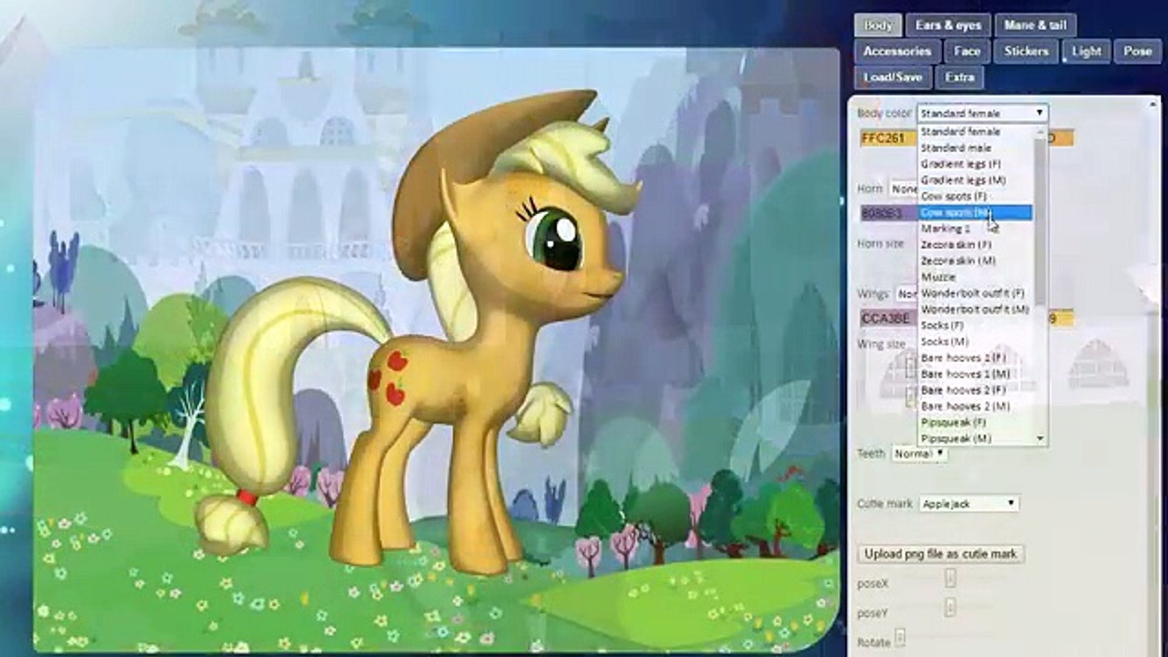The image size is (1168, 657).
Task: Open the Teeth Normal dropdown
Action: [919, 454]
